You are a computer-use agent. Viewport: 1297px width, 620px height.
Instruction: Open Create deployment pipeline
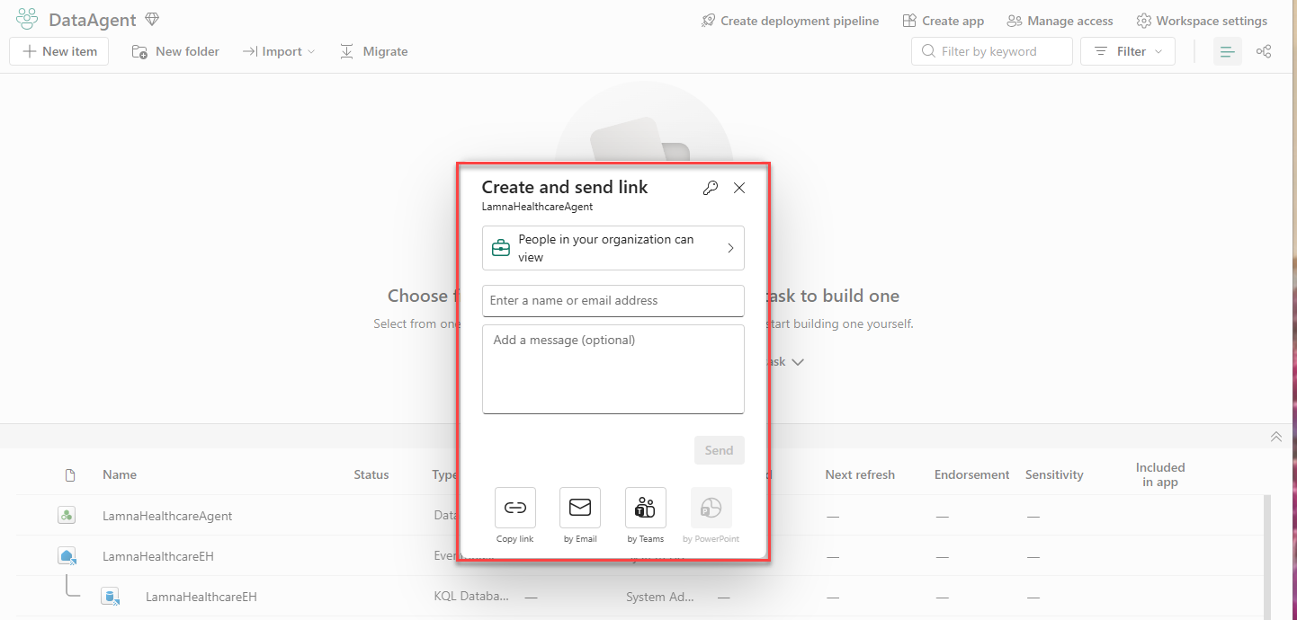coord(790,21)
